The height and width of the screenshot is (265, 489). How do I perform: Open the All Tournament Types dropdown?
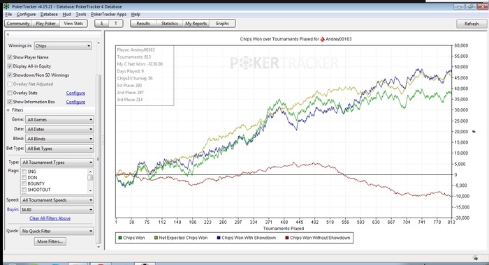pos(57,162)
